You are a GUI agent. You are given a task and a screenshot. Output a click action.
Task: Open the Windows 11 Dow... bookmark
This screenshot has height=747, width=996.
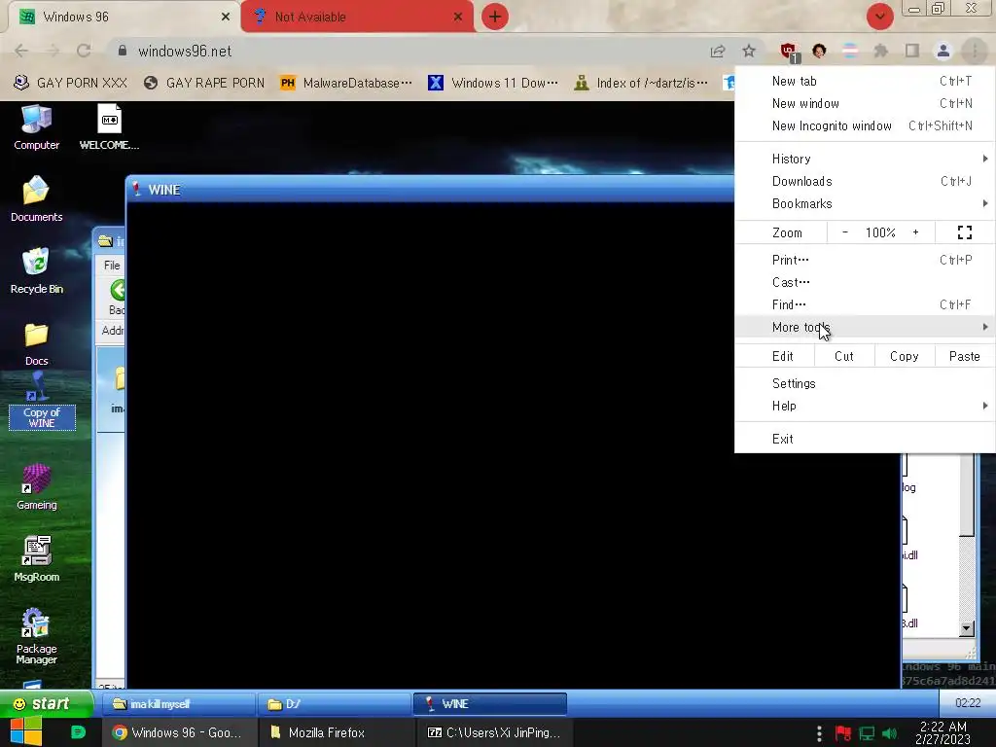tap(493, 83)
